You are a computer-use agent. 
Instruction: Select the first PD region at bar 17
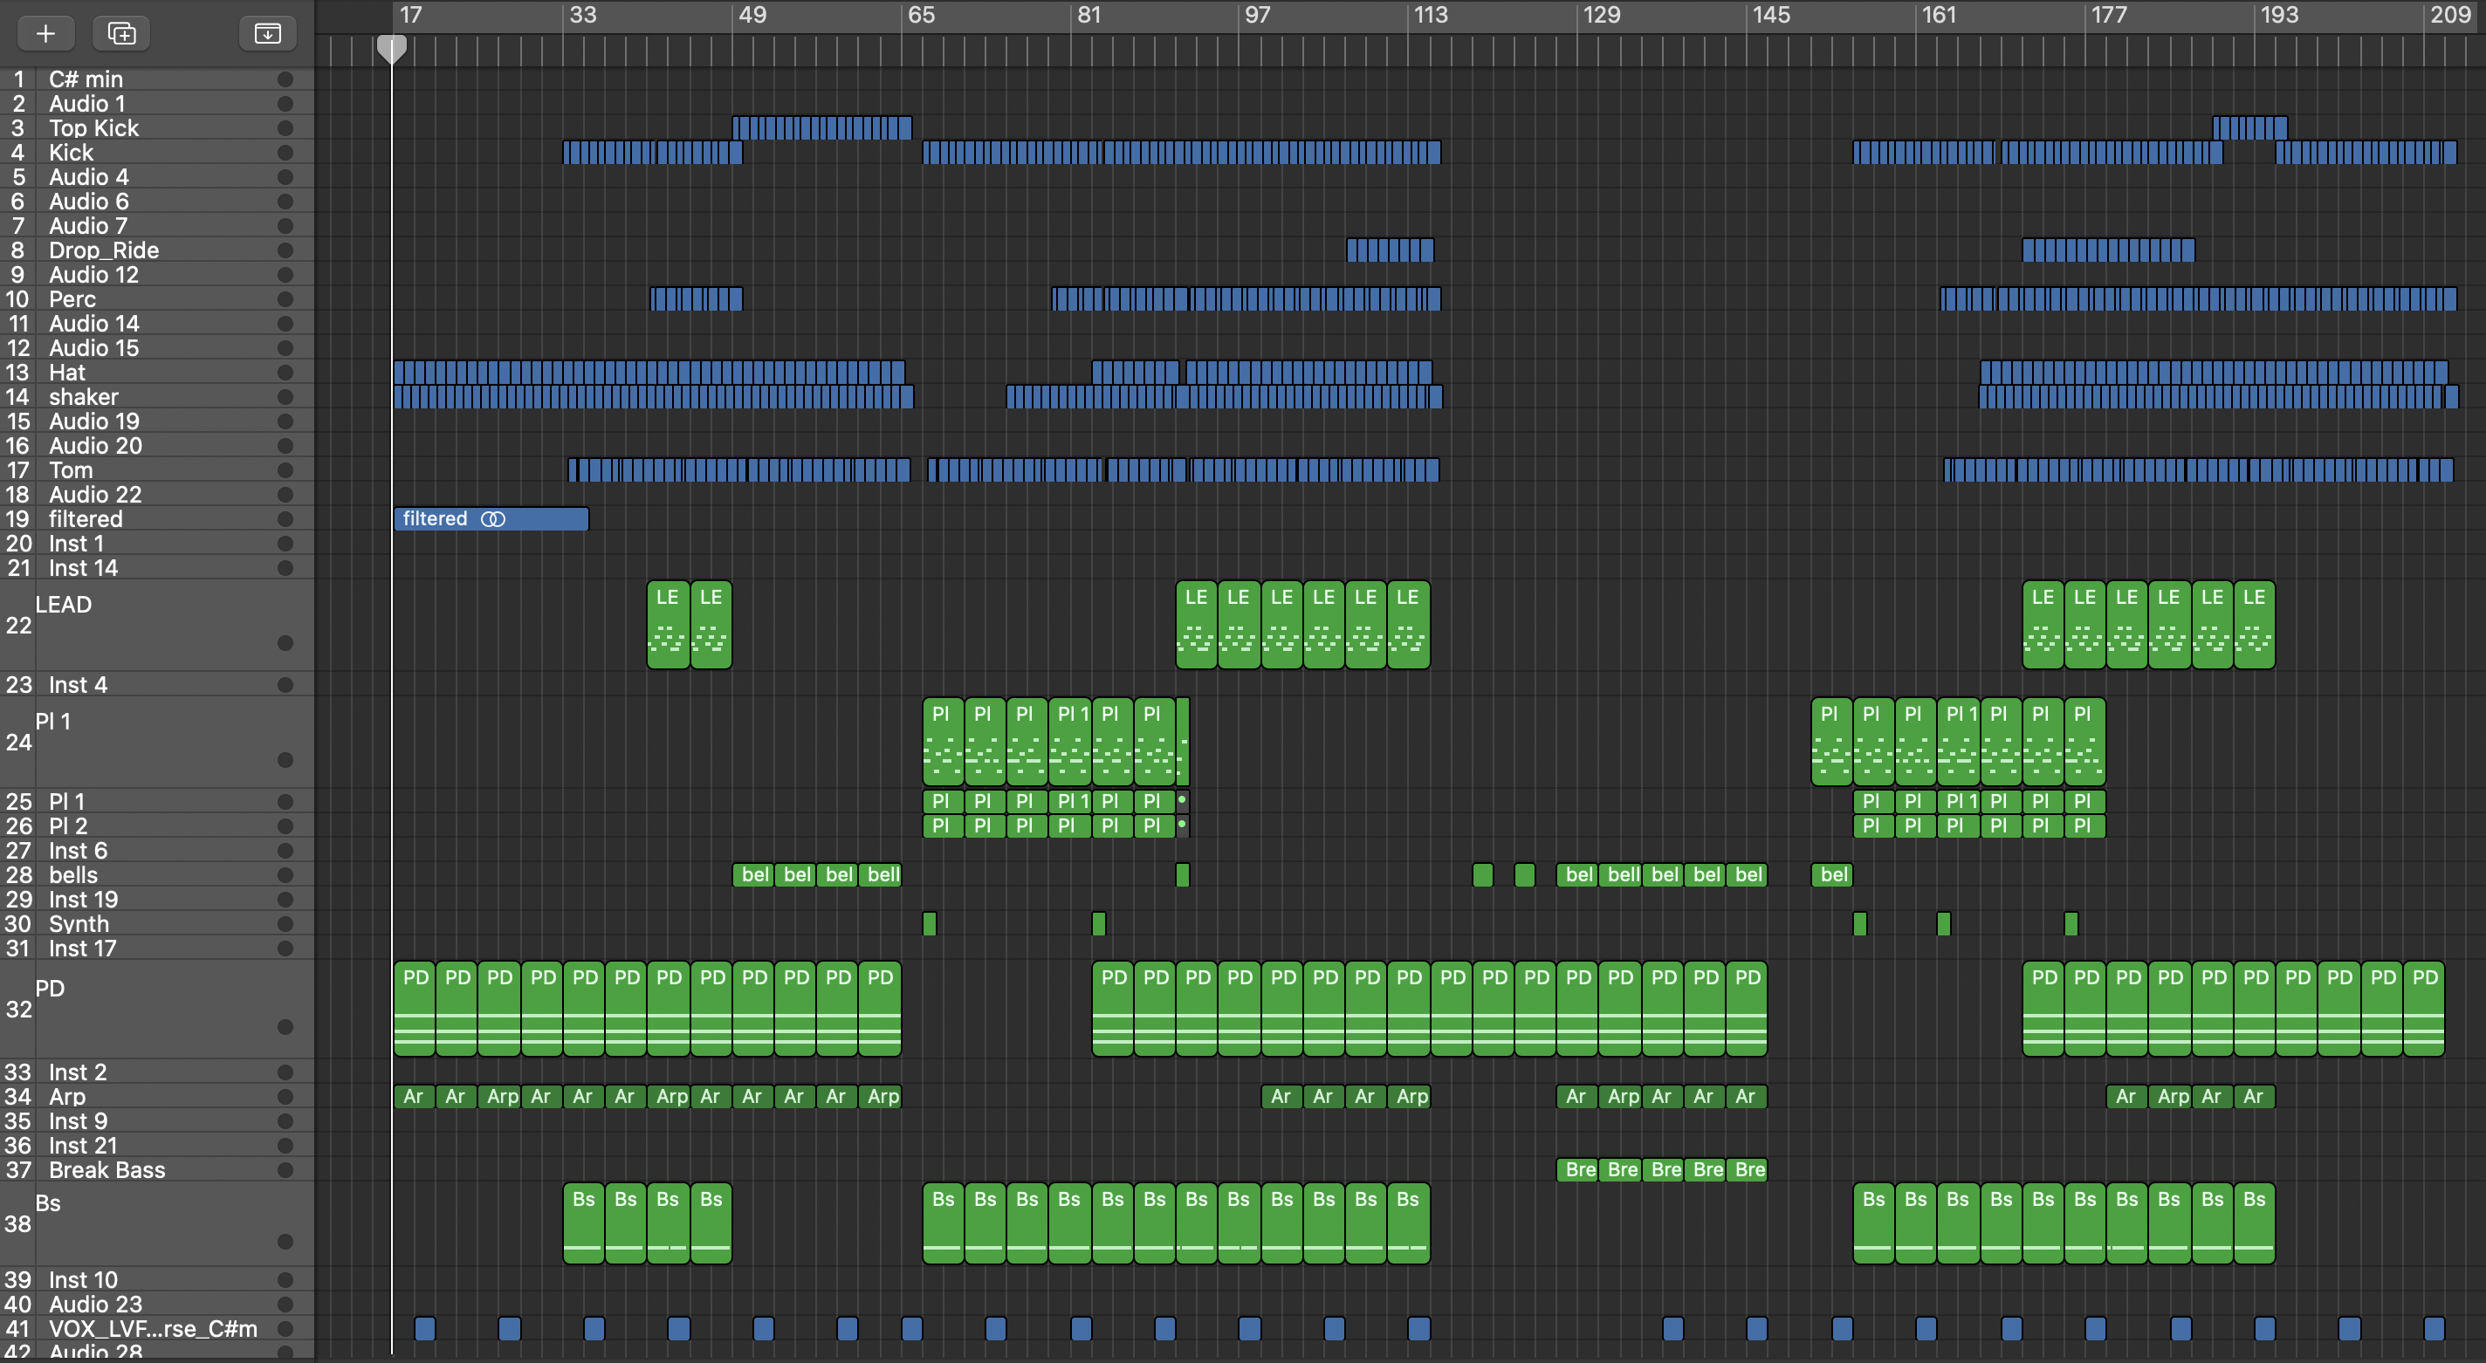(414, 1009)
